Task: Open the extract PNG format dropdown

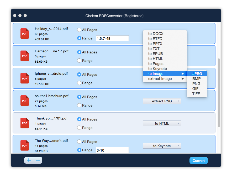Action: pos(162,101)
